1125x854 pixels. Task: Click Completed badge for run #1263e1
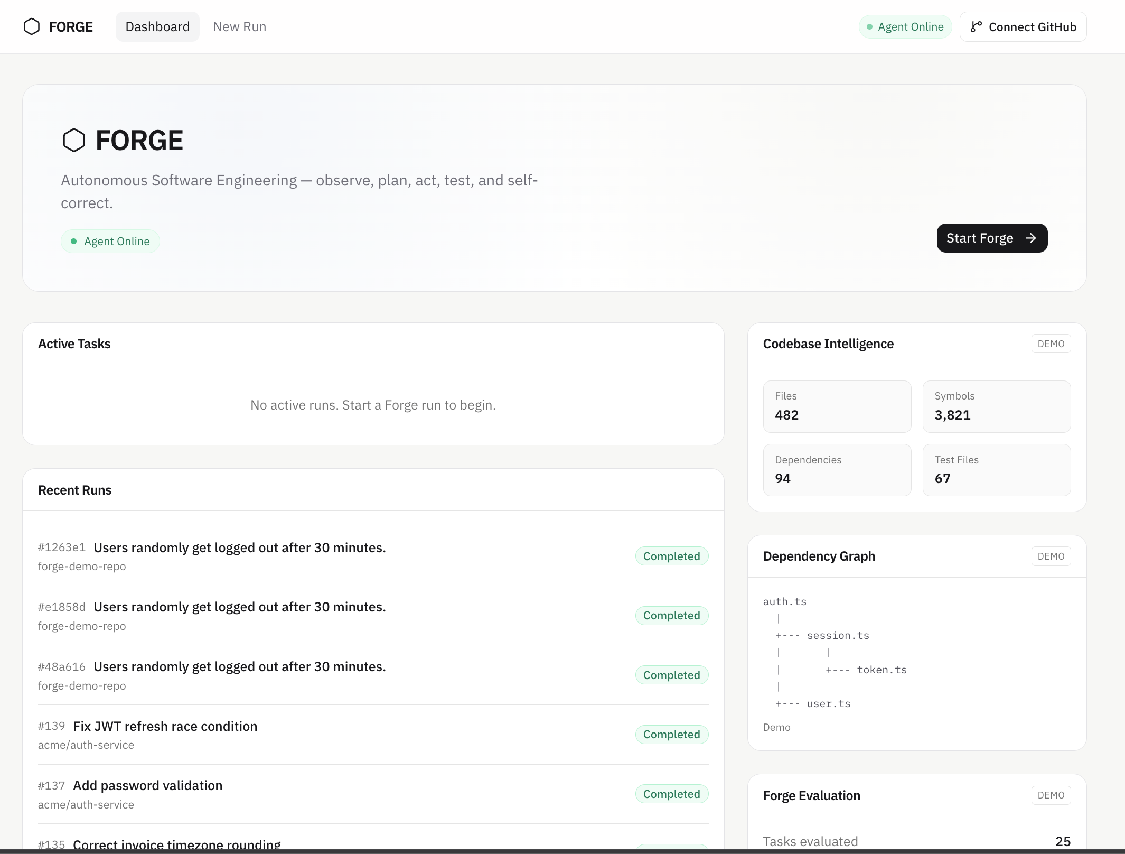coord(672,556)
